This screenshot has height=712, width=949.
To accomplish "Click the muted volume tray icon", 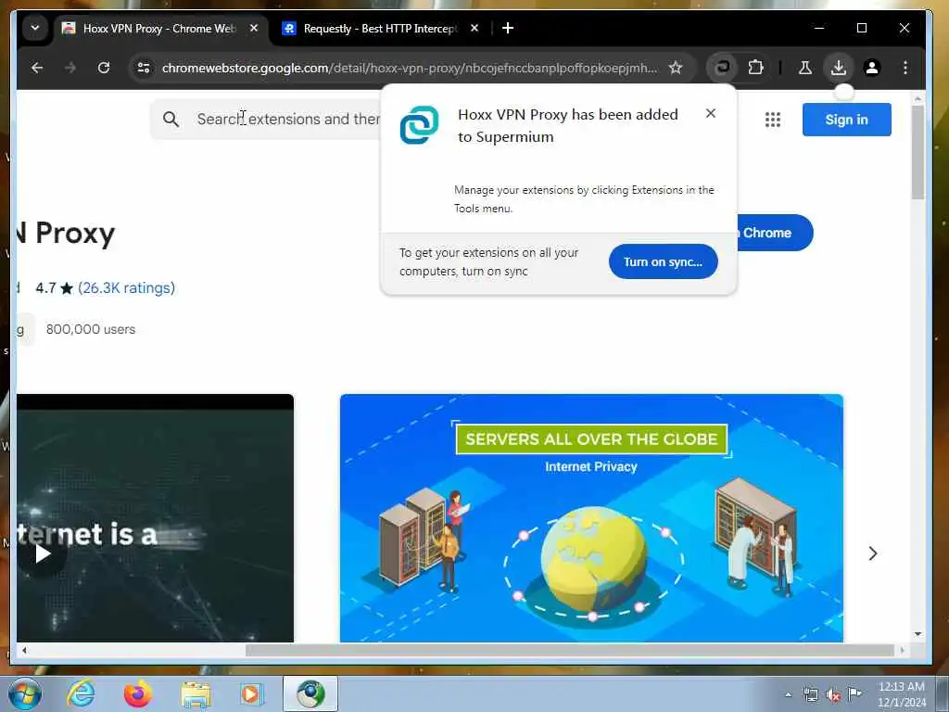I will (x=833, y=694).
